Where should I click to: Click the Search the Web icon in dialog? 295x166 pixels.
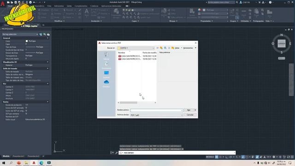165,48
